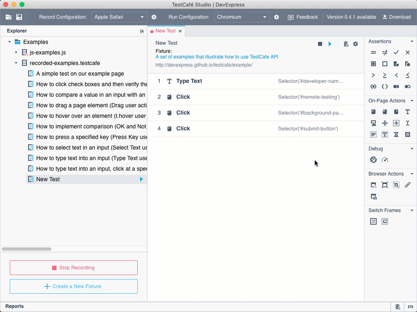Stop the test with the square icon in test header
417x312 pixels.
(320, 44)
